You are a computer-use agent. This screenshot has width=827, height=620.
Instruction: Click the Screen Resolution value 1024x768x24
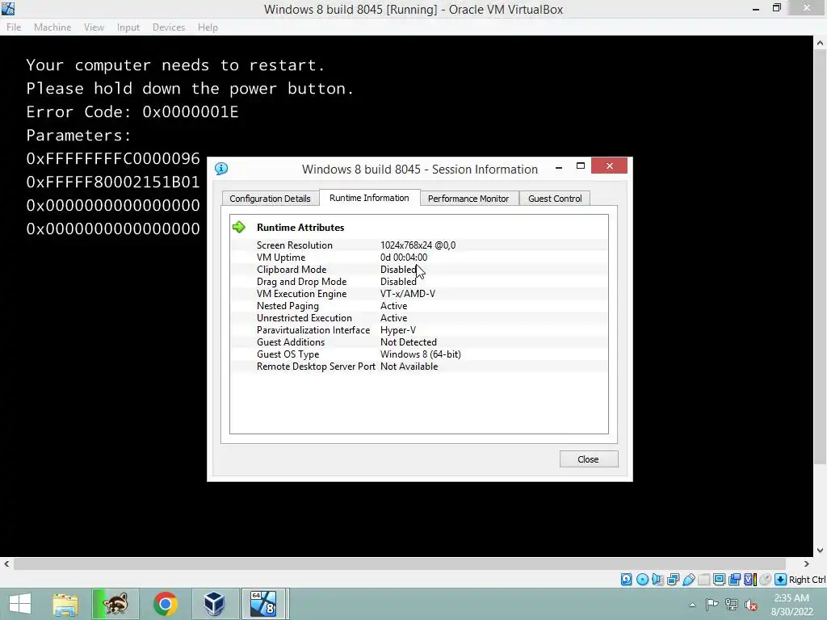pyautogui.click(x=418, y=245)
